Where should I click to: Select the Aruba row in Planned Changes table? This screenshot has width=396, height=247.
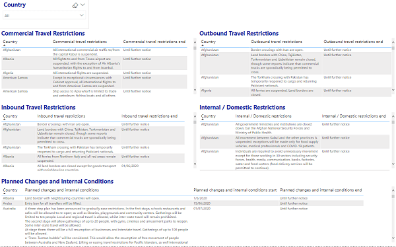click(182, 203)
